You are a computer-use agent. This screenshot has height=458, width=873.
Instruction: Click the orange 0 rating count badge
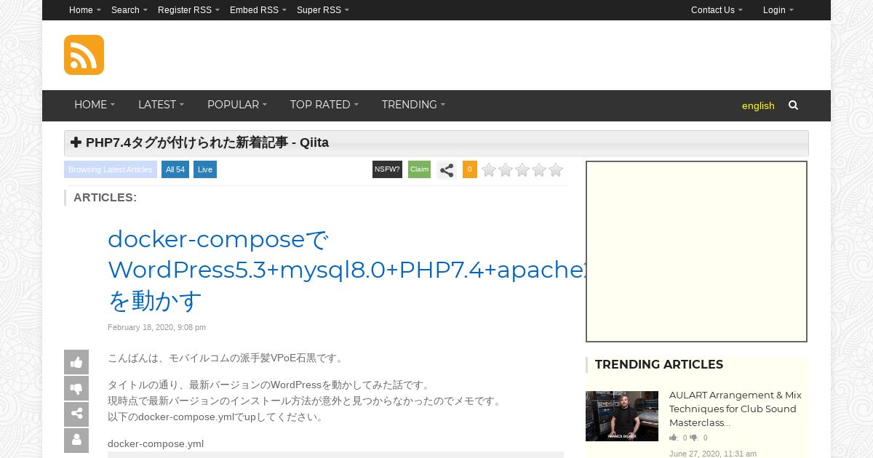pyautogui.click(x=470, y=169)
